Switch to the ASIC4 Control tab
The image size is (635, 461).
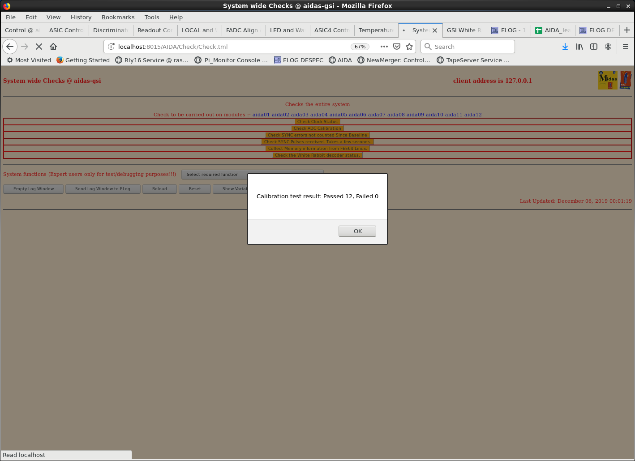[x=331, y=30]
